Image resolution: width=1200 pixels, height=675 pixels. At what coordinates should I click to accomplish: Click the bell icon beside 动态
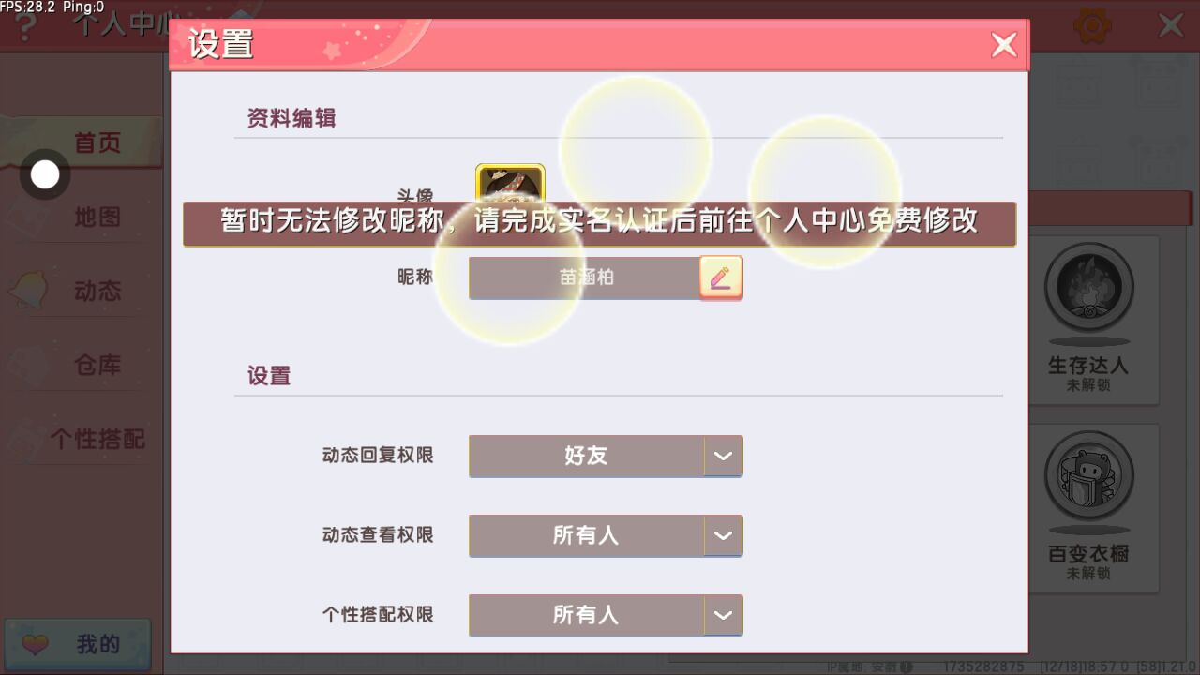[26, 291]
